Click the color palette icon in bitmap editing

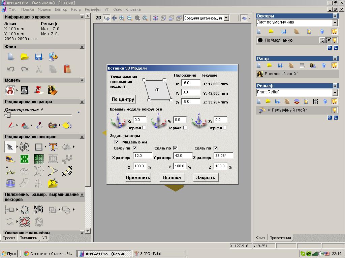[52, 125]
